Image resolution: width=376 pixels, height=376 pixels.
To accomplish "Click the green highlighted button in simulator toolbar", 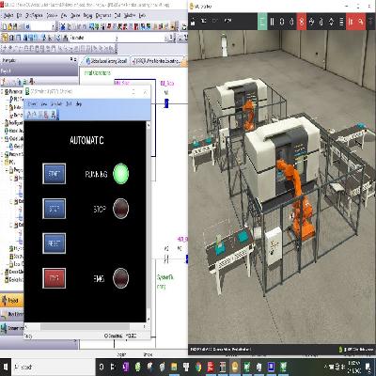I will point(262,22).
